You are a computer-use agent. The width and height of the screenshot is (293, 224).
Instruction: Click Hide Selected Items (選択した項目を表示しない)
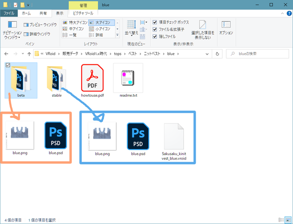click(203, 30)
